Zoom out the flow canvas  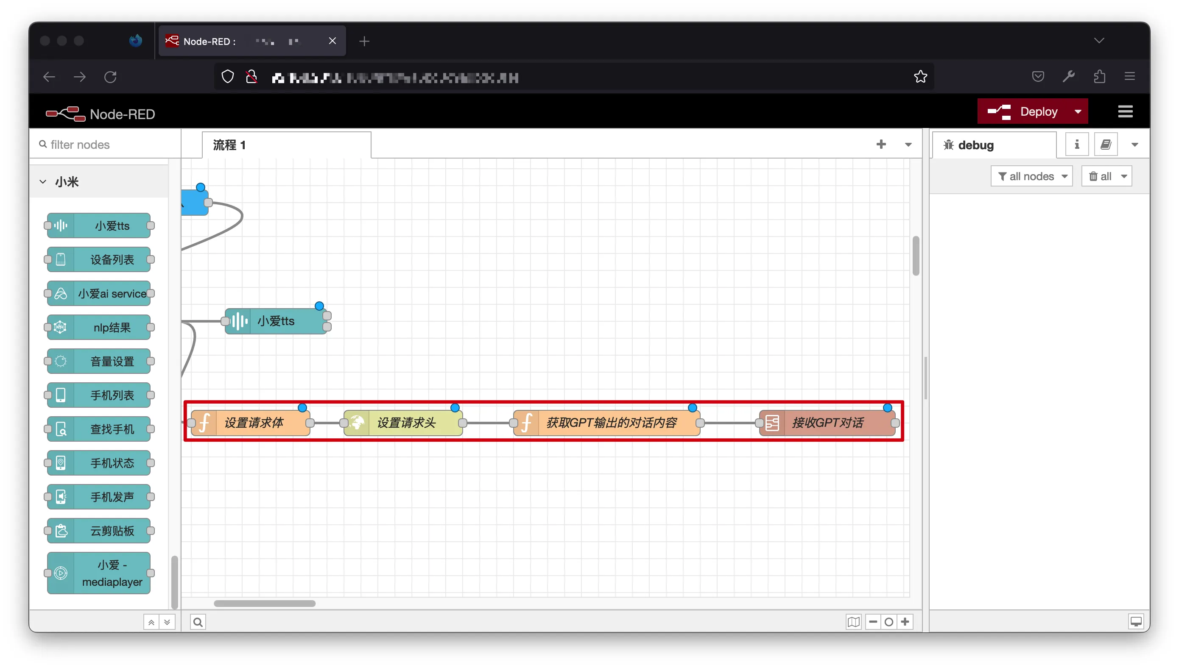[873, 622]
